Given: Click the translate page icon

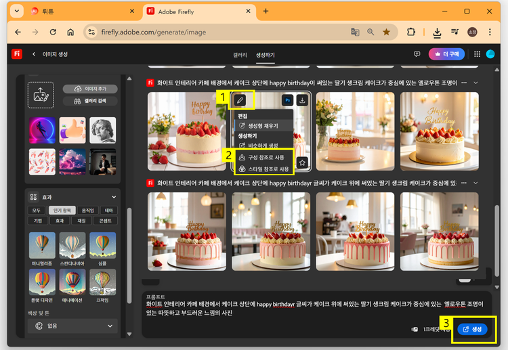Looking at the screenshot, I should click(x=355, y=32).
